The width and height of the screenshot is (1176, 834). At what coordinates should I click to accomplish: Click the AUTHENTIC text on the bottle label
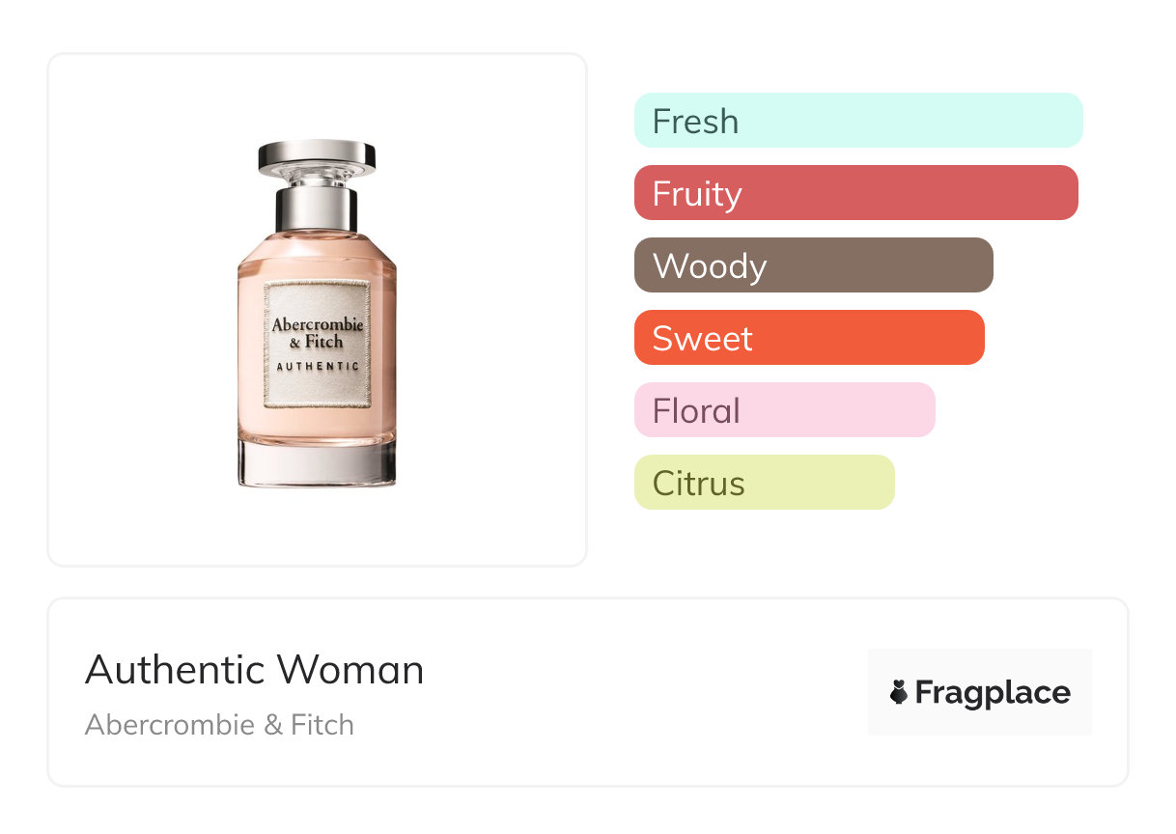click(x=317, y=367)
